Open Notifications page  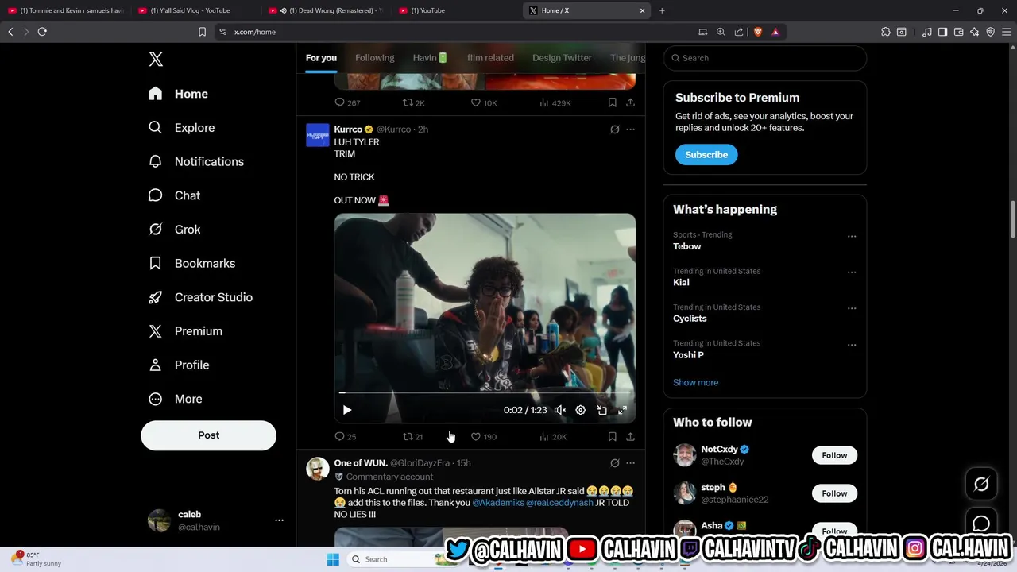(196, 161)
